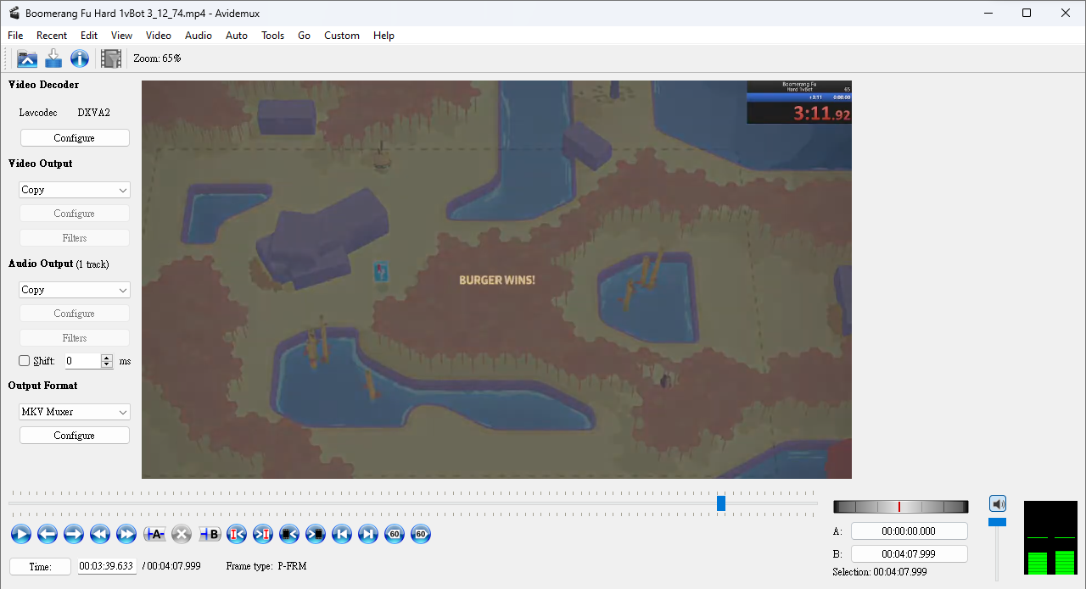Click the current time field 00:03:39.633
1086x589 pixels.
point(107,566)
